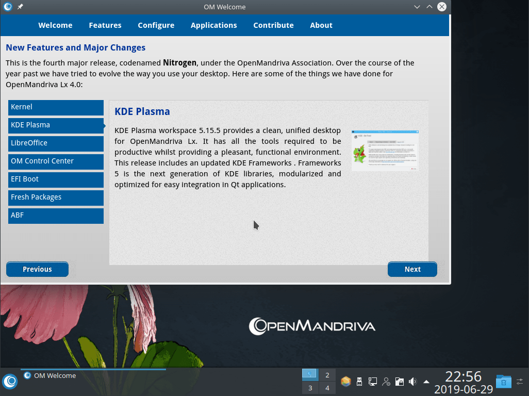Open the software updater tray icon
The height and width of the screenshot is (396, 529).
(x=345, y=382)
